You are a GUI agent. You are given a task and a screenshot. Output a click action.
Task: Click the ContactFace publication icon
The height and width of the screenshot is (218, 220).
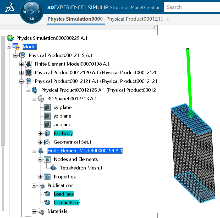47,203
